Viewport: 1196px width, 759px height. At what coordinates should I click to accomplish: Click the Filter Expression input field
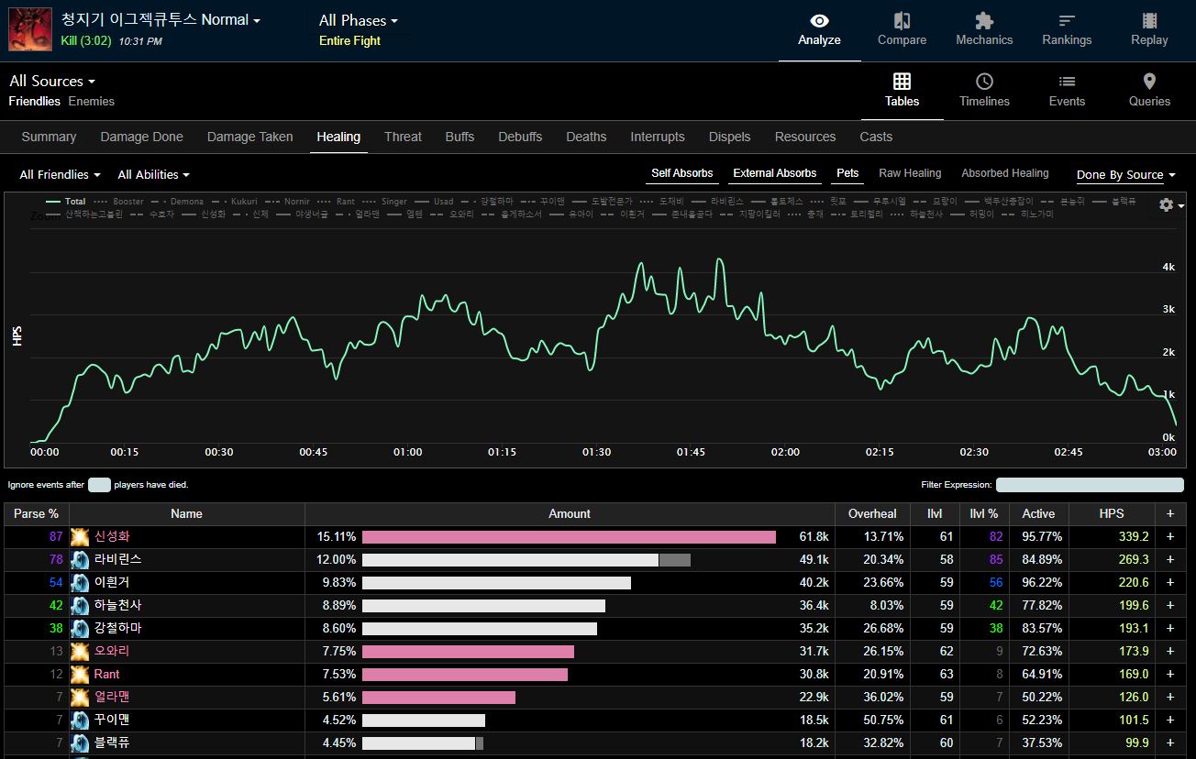point(1090,485)
